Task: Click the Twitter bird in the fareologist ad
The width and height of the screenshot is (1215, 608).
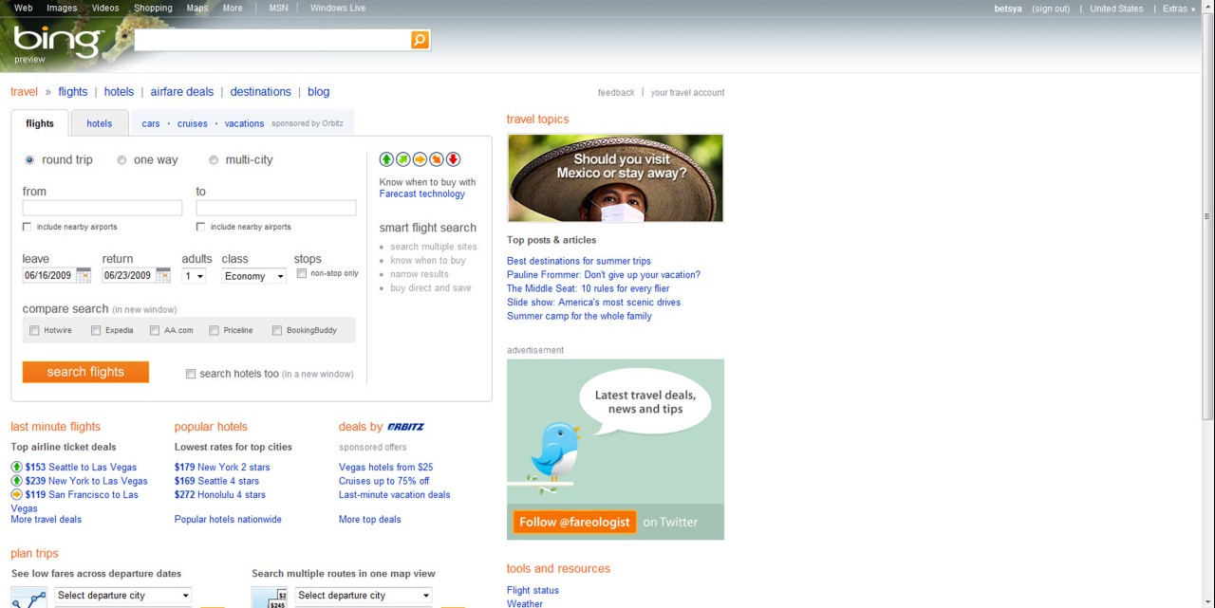Action: 556,453
